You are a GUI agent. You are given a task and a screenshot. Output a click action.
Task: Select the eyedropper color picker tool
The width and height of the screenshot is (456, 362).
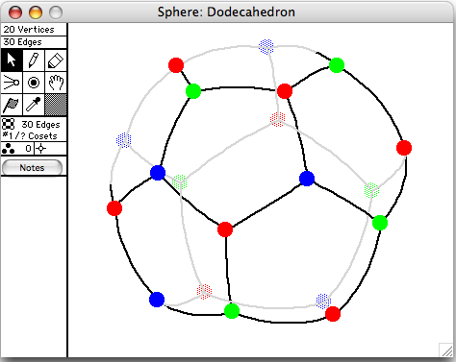click(34, 105)
